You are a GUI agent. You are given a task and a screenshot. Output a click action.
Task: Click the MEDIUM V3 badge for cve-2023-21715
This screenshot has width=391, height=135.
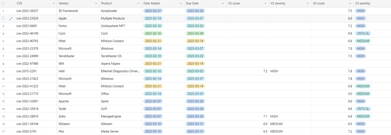click(x=363, y=94)
